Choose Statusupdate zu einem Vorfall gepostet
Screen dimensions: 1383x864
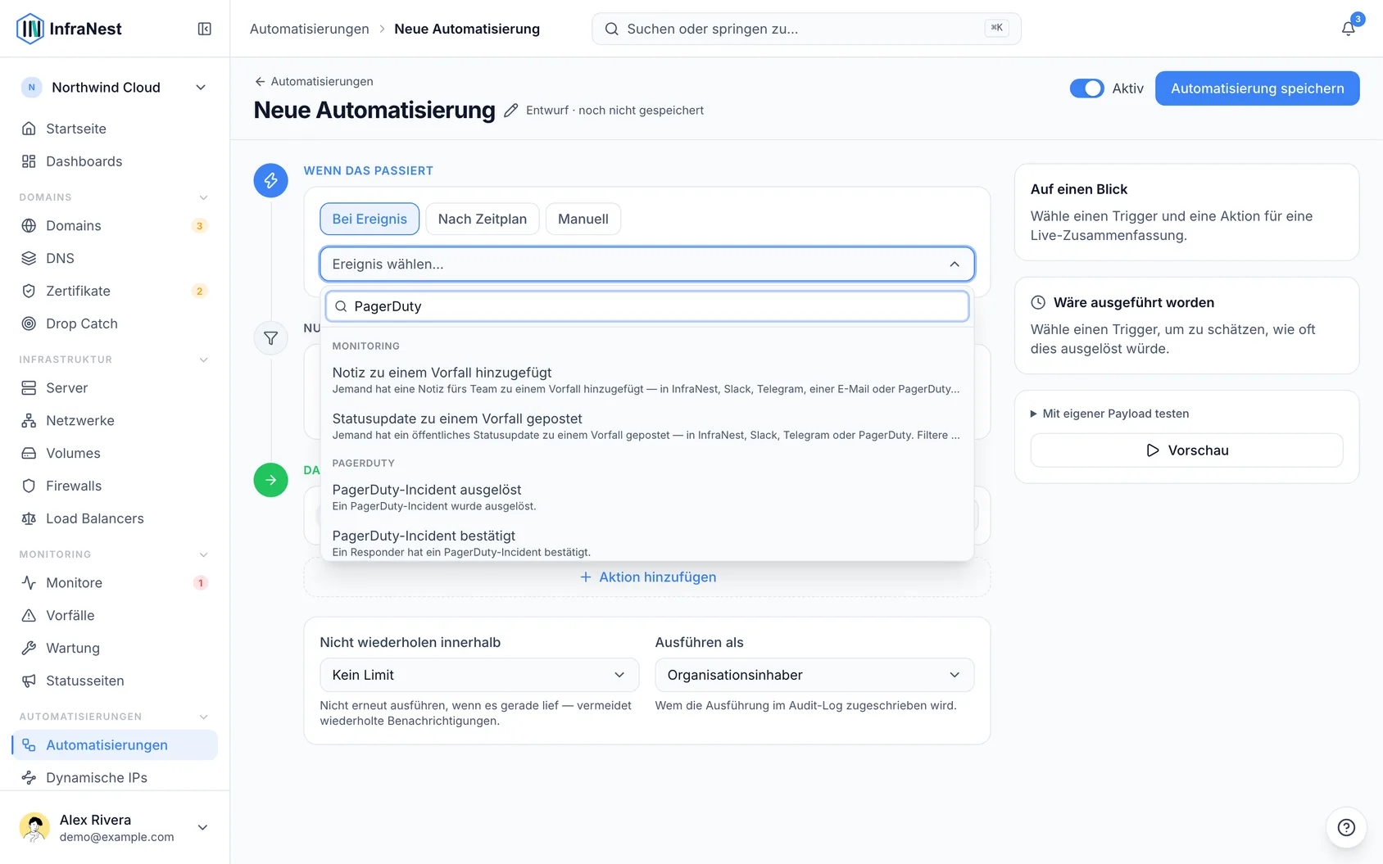(646, 426)
